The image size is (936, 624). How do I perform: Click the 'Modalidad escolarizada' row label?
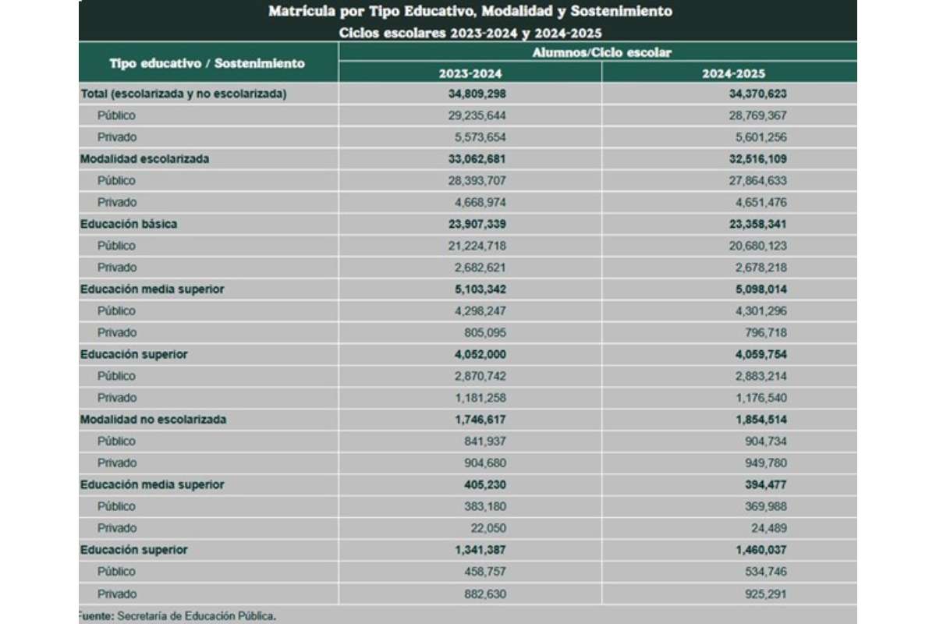point(144,158)
